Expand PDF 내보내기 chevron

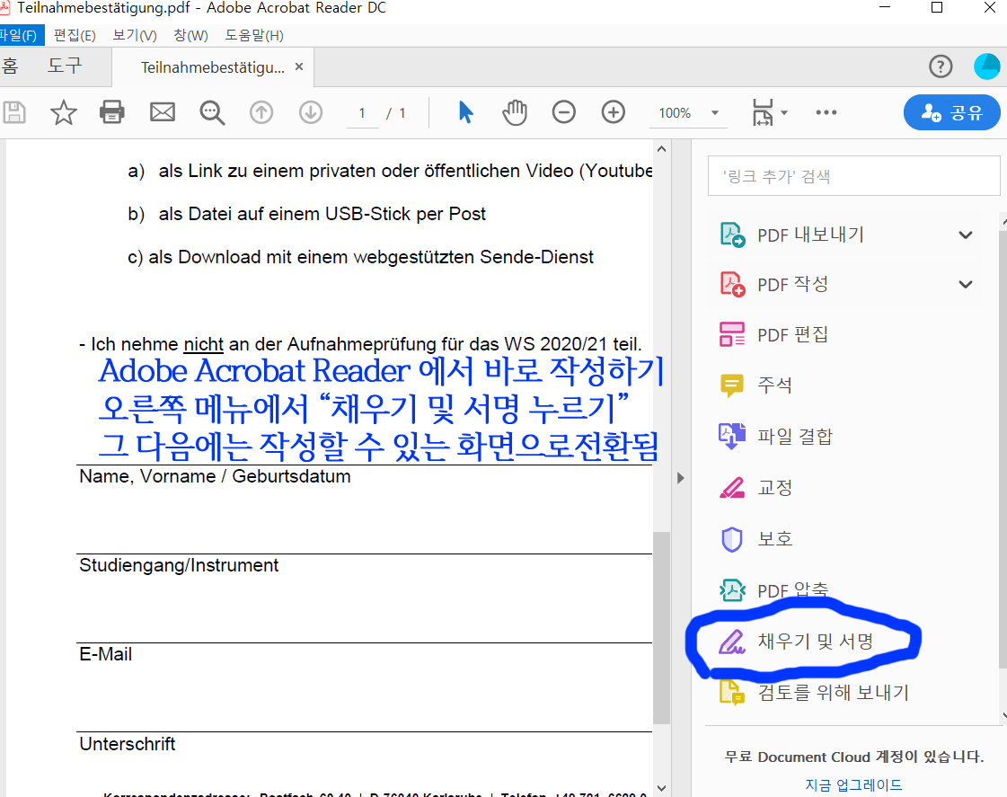[x=966, y=235]
